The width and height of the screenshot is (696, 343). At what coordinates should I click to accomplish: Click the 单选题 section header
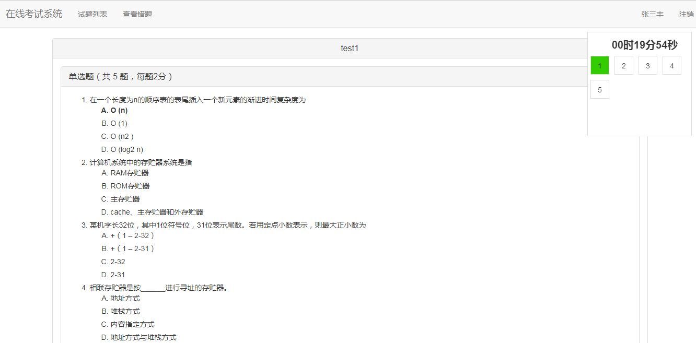coord(121,76)
